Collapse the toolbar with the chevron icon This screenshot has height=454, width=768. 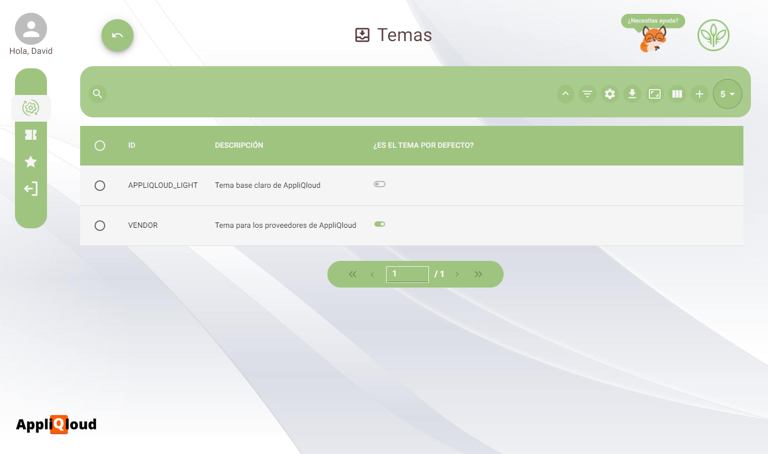(x=565, y=94)
